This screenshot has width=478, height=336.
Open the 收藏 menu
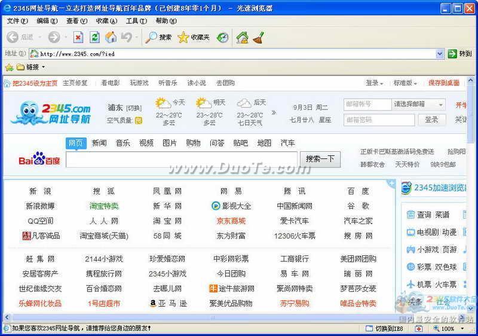point(106,21)
